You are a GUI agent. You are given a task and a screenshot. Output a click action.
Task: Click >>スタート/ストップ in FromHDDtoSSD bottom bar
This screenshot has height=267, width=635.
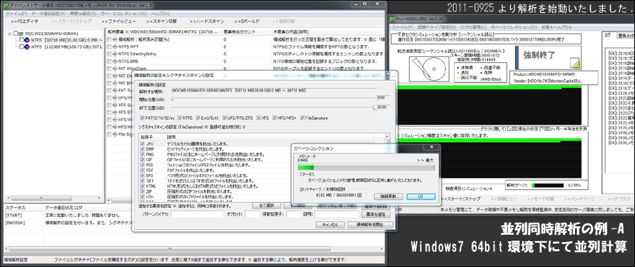pyautogui.click(x=461, y=199)
